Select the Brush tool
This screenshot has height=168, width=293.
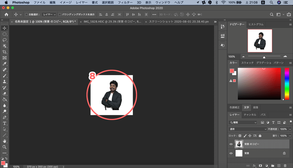coord(4,76)
